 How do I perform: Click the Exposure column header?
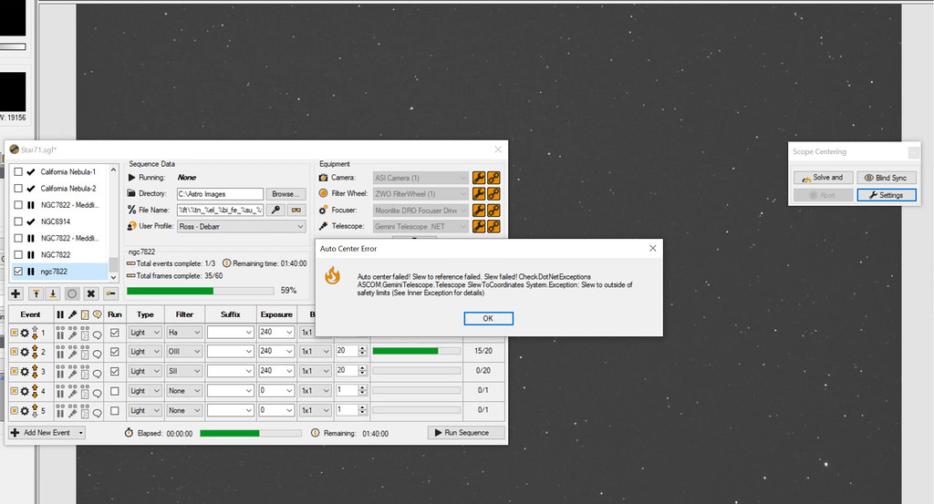point(276,314)
